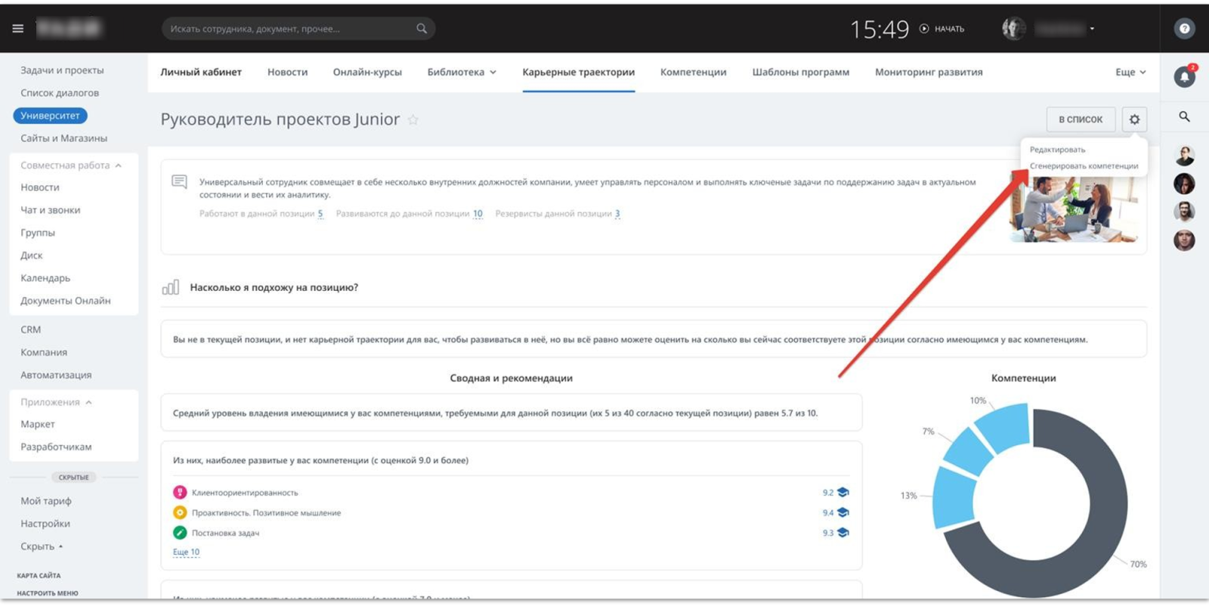This screenshot has width=1209, height=606.
Task: Click the В список button
Action: [1081, 119]
